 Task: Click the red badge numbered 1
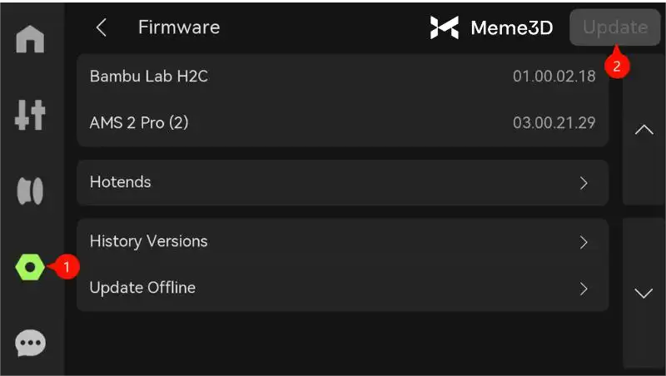tap(67, 267)
